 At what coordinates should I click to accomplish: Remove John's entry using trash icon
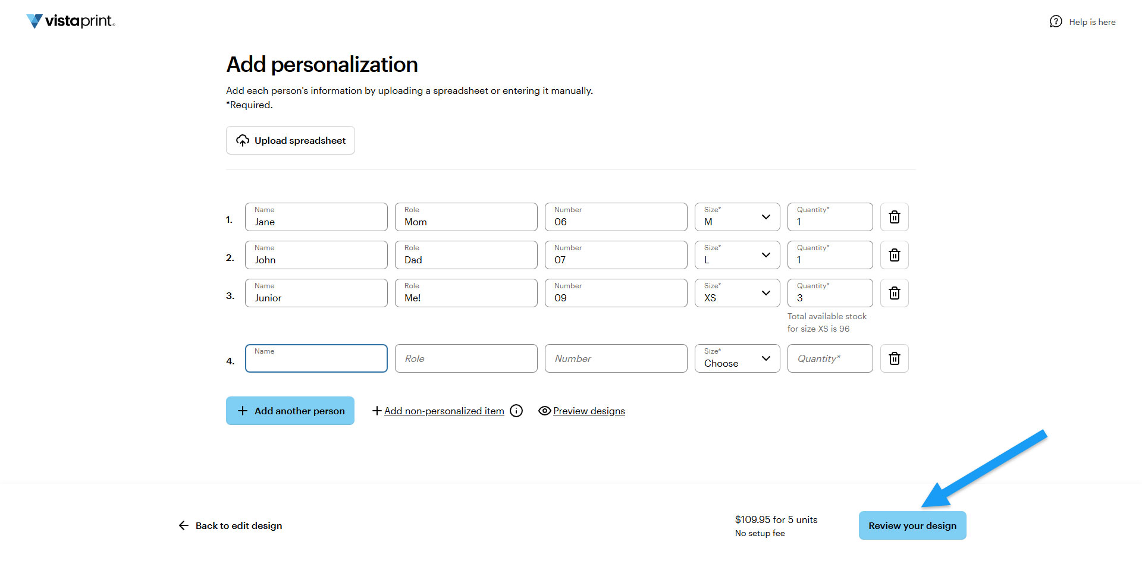894,255
